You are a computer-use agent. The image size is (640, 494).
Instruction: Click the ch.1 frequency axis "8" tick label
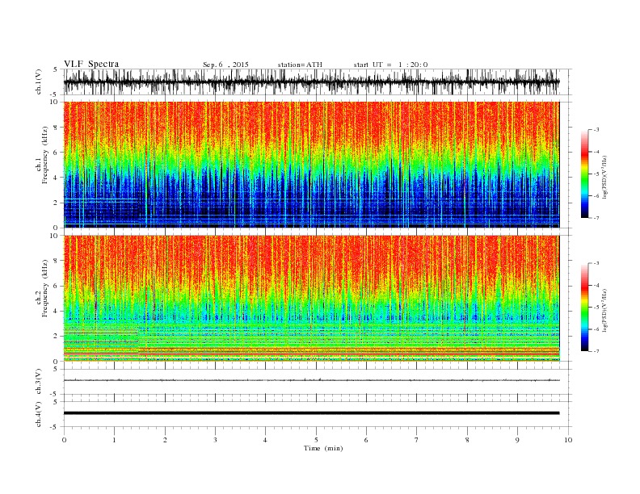click(56, 128)
